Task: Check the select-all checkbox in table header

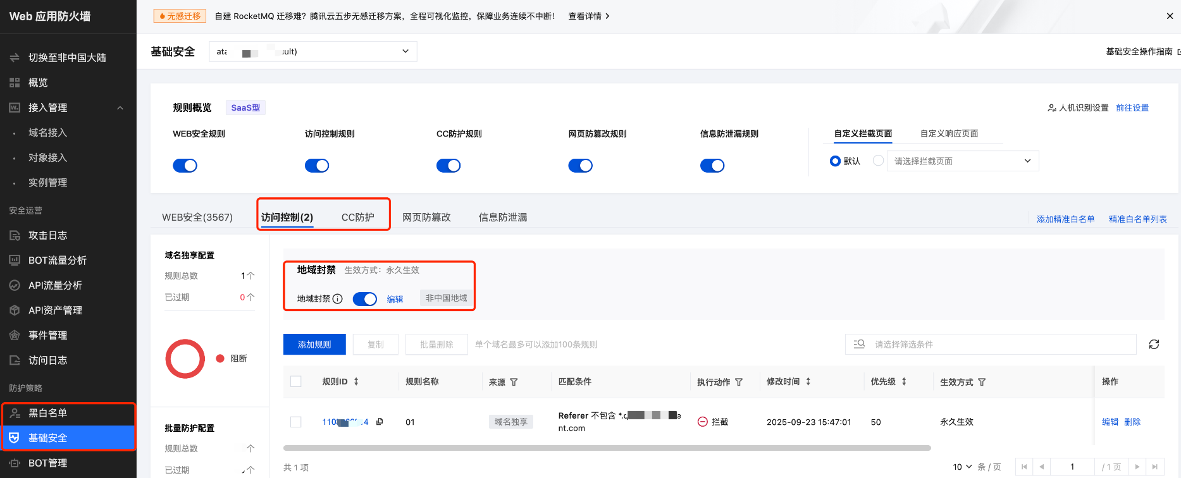Action: 295,381
